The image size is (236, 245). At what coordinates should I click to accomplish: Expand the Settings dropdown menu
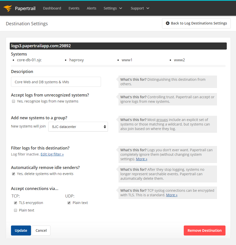click(x=110, y=8)
